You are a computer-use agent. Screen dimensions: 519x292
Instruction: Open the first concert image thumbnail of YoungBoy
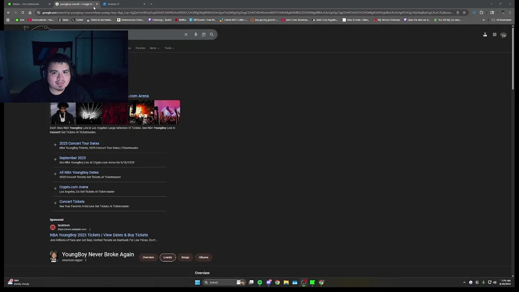(62, 113)
